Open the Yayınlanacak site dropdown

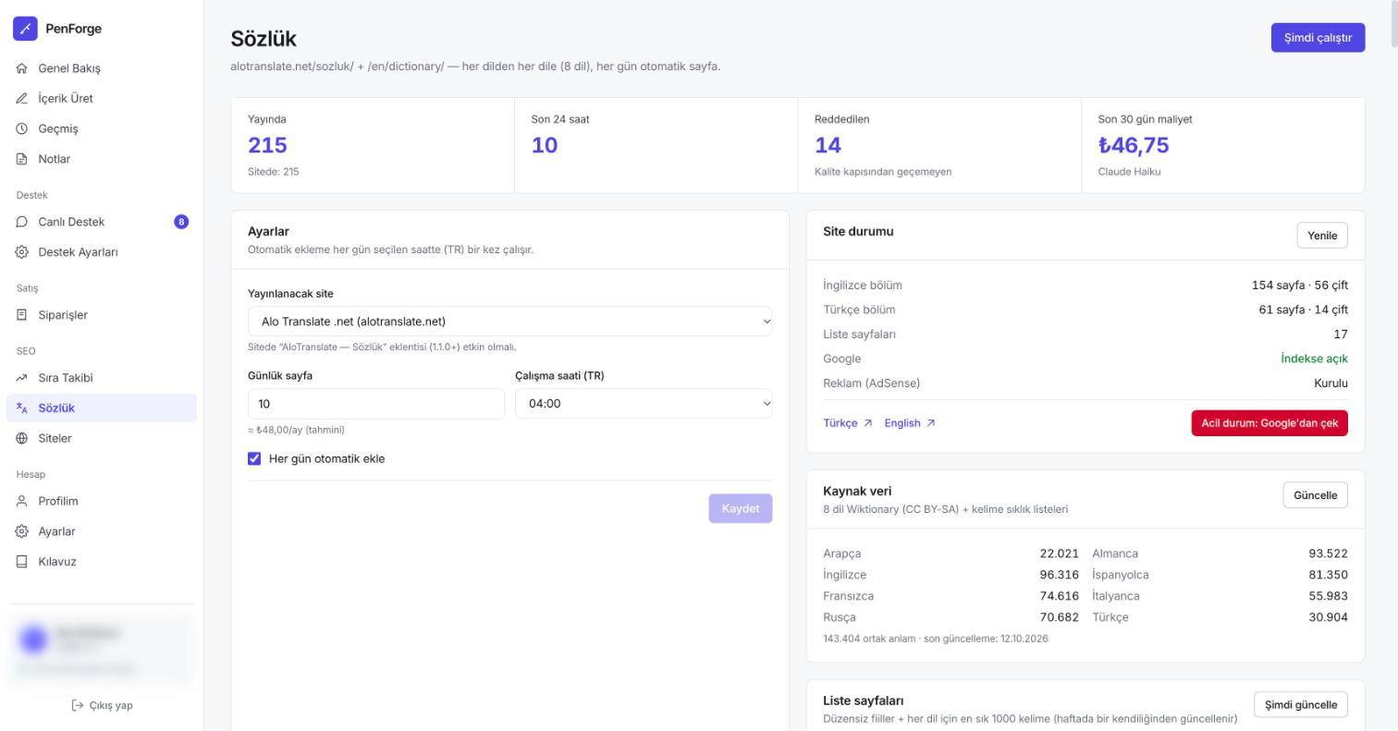pyautogui.click(x=510, y=322)
